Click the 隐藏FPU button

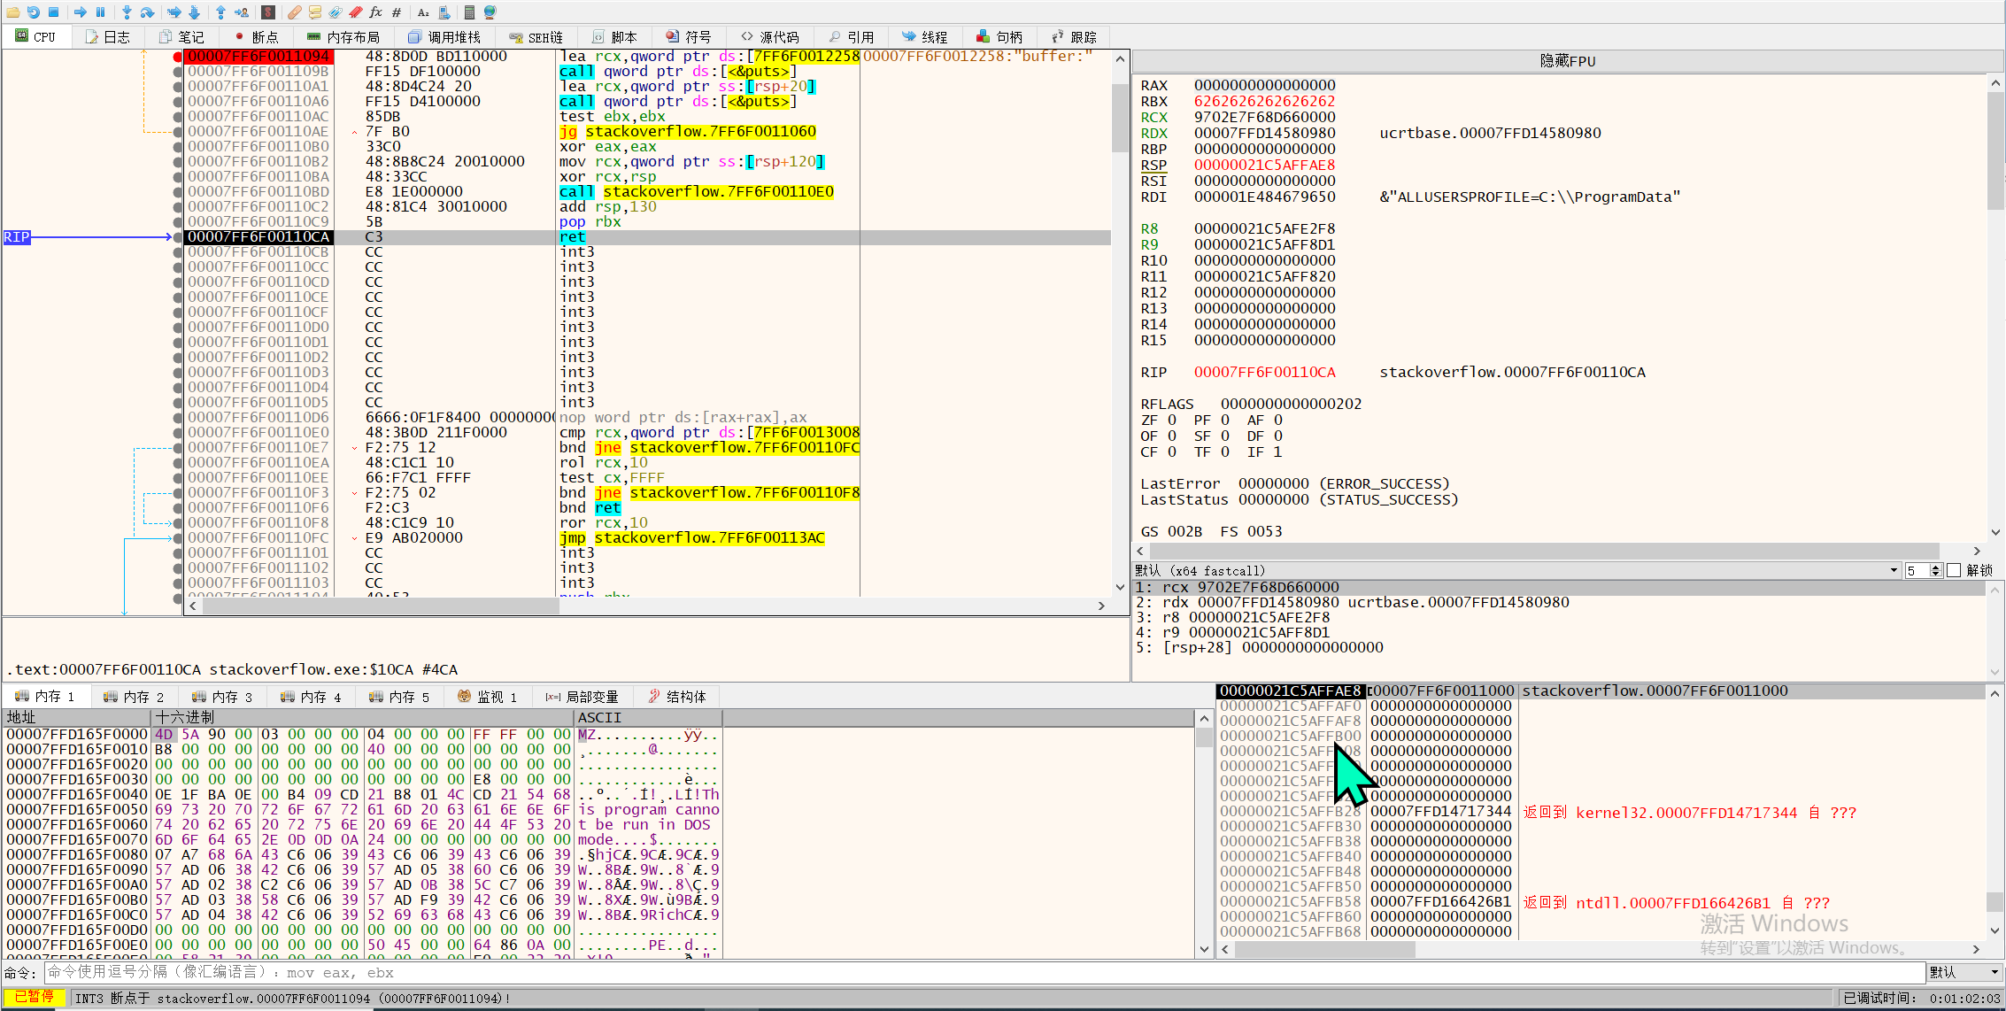(1567, 61)
